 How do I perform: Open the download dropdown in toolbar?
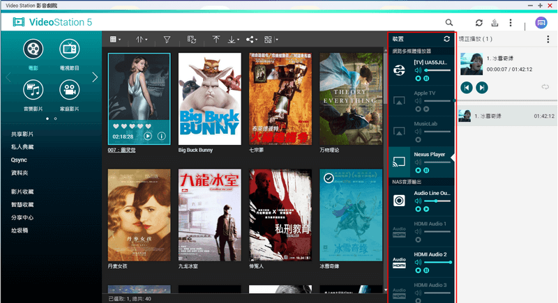tap(233, 40)
